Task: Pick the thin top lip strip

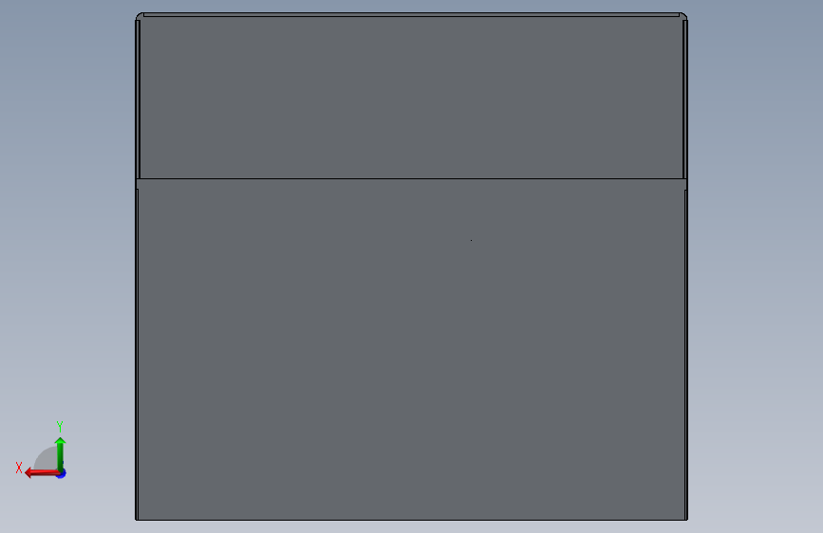Action: pos(412,14)
